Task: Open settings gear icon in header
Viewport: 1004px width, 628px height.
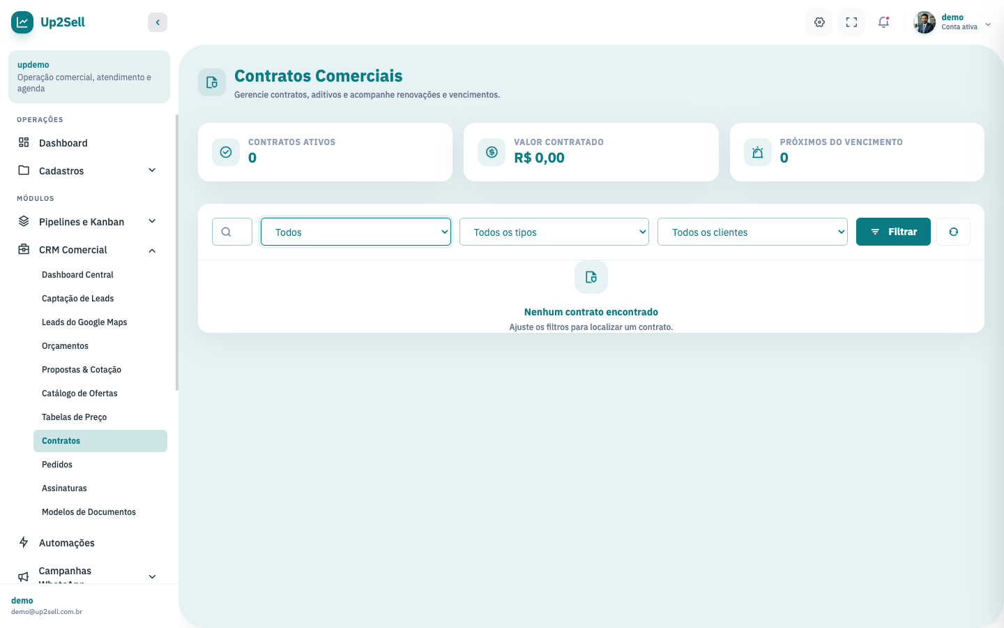Action: (819, 22)
